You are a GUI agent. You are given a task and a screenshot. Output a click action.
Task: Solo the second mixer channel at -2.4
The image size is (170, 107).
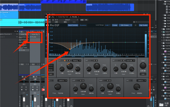37,87
